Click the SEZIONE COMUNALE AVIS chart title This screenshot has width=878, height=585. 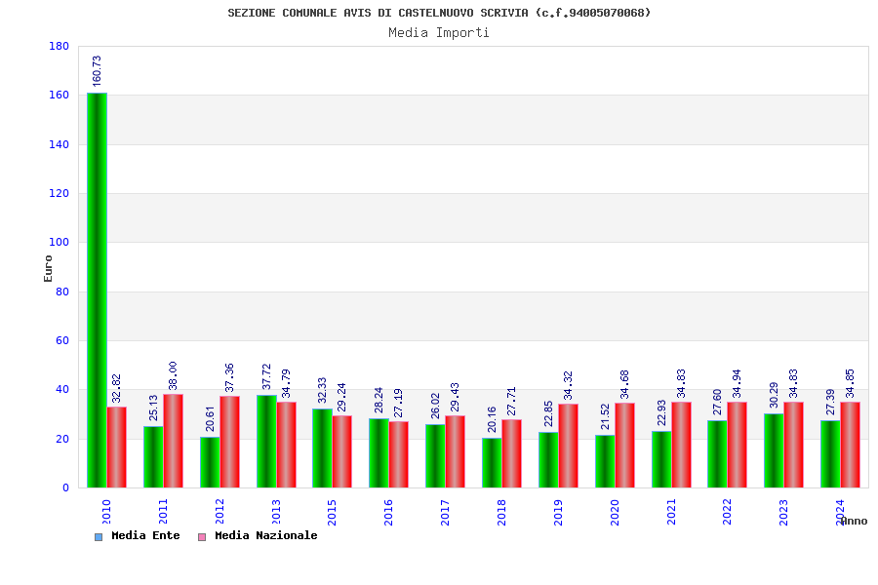pos(439,13)
